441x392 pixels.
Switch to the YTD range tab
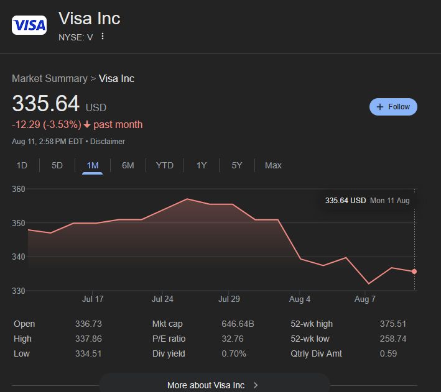165,165
